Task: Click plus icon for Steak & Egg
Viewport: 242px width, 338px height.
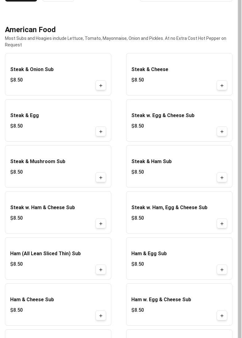Action: [101, 132]
